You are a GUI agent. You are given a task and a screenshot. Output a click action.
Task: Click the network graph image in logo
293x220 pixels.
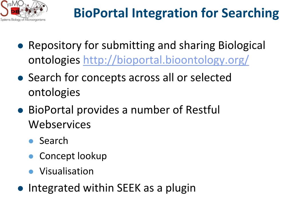point(33,9)
